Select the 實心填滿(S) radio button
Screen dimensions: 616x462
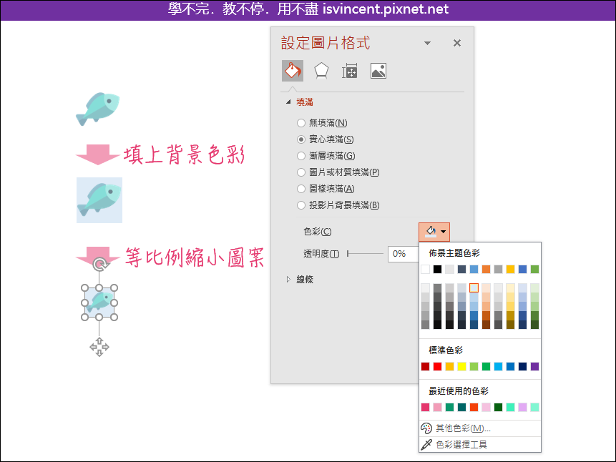point(301,139)
